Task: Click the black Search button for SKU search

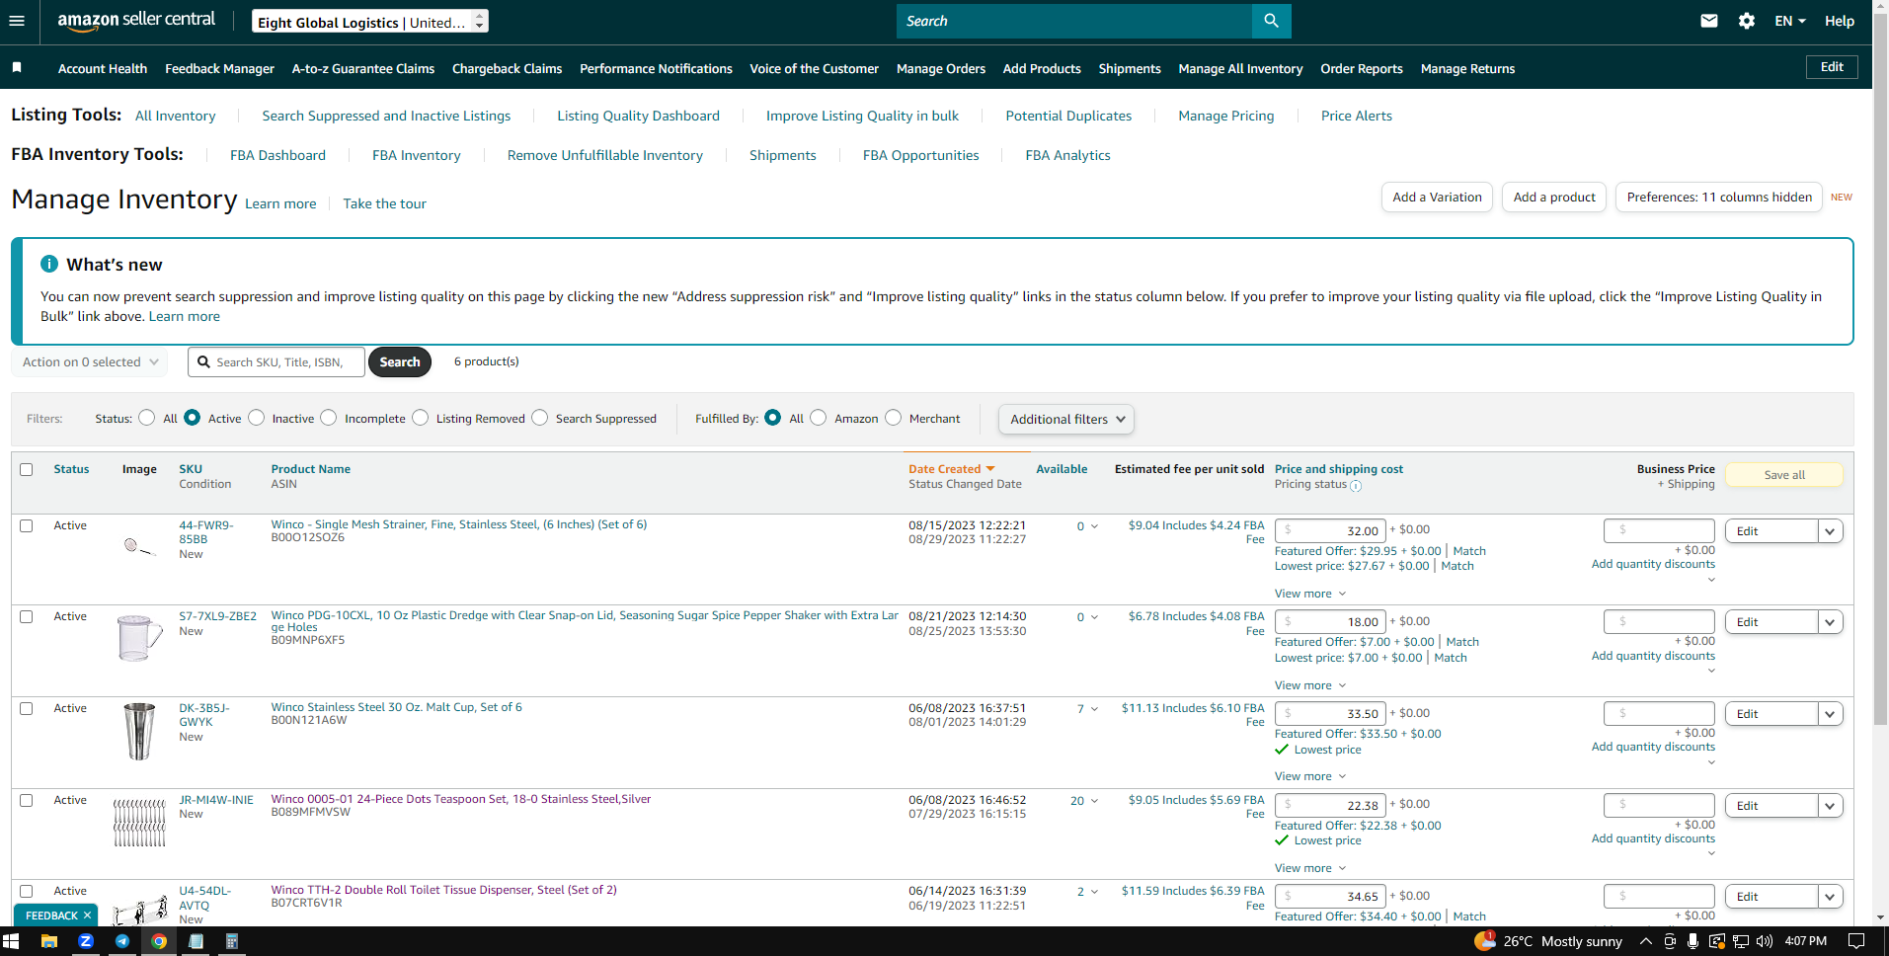Action: pyautogui.click(x=400, y=362)
